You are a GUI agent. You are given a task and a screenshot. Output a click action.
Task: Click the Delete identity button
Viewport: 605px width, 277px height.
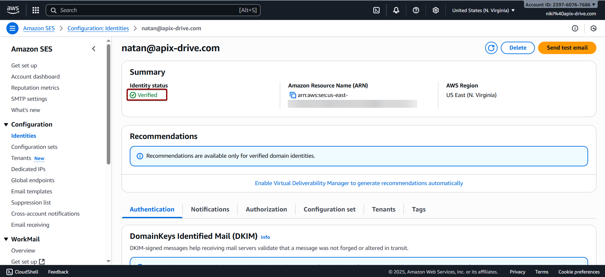(518, 48)
